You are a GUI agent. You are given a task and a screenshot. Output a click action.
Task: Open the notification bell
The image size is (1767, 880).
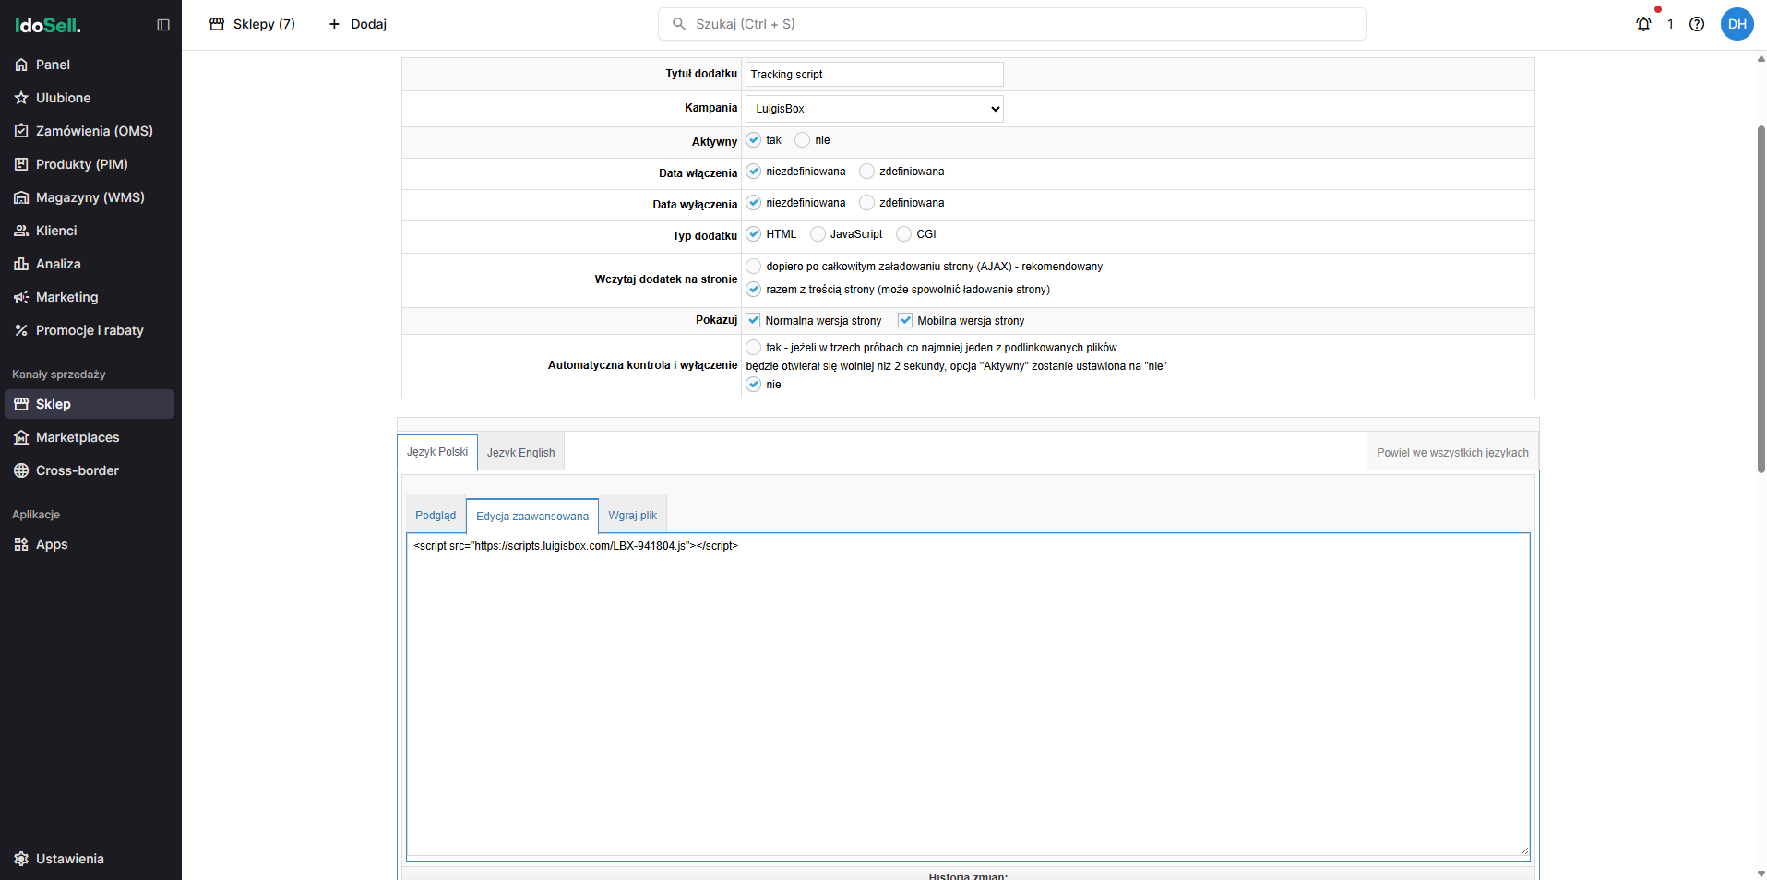[x=1643, y=24]
